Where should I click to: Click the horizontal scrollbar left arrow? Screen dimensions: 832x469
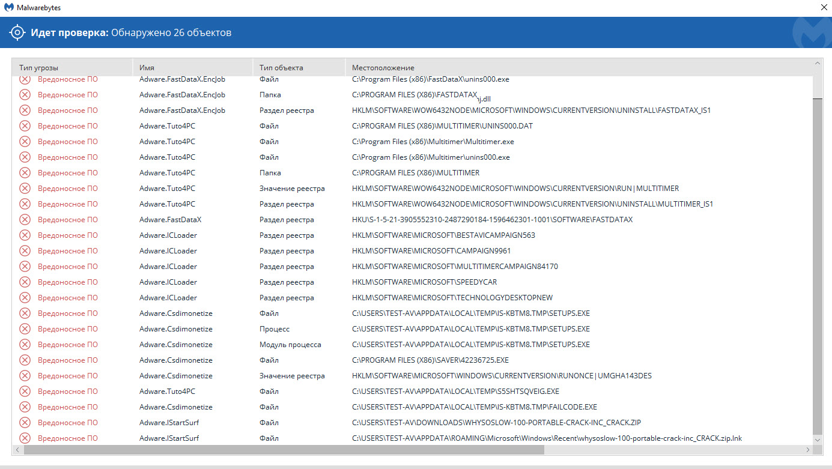[17, 450]
